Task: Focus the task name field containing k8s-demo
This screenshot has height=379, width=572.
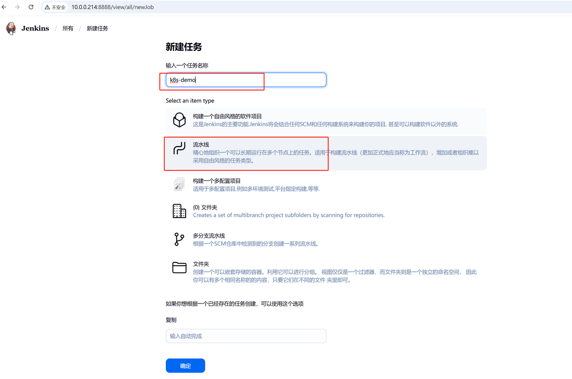Action: pyautogui.click(x=246, y=80)
